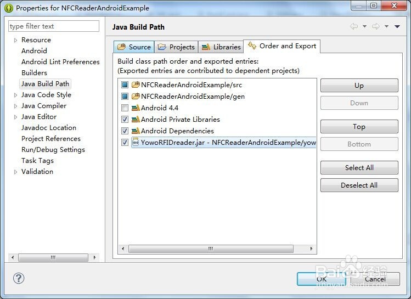Screen dimensions: 411x299
Task: Click the entries list horizontal scrollbar thumb
Action: pyautogui.click(x=211, y=249)
